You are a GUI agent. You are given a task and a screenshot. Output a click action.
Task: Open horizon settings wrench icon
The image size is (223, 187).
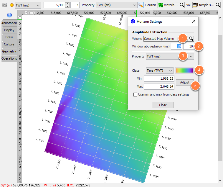click(141, 5)
